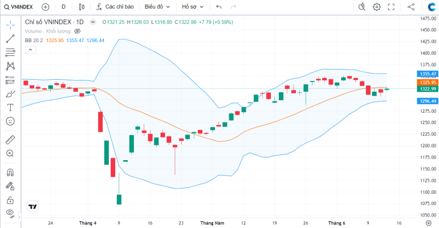Open Các chỉ báo indicators menu
The height and width of the screenshot is (228, 439).
tap(115, 7)
